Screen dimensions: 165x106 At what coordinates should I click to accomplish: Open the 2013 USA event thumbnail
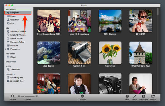coord(141,21)
